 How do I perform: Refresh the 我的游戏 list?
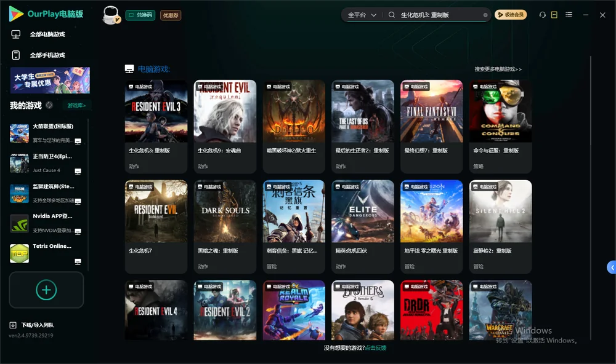49,105
